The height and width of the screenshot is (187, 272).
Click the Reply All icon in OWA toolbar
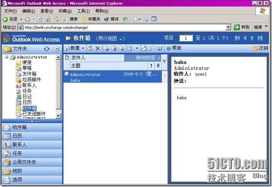click(x=113, y=48)
